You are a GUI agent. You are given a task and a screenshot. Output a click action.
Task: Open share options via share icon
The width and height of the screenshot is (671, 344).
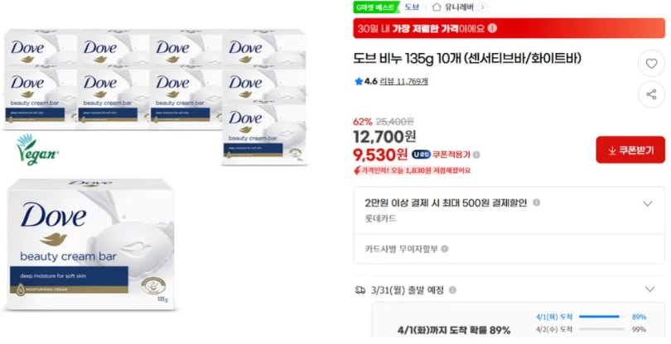651,94
